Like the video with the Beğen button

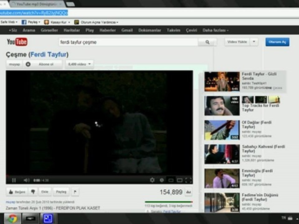click(x=17, y=192)
